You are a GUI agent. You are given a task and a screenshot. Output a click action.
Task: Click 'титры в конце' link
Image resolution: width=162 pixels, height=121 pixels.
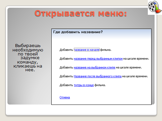click(84, 85)
